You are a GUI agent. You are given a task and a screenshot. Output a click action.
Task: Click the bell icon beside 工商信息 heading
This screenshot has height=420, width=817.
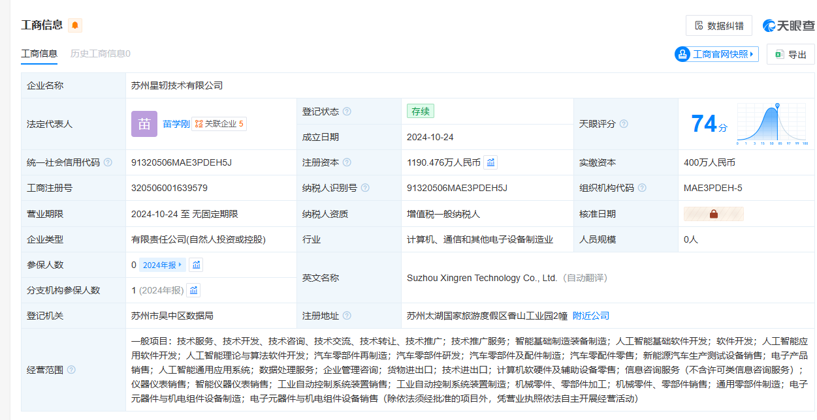(x=75, y=25)
